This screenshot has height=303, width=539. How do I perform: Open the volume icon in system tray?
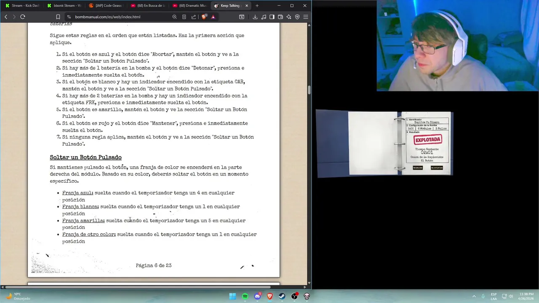point(511,296)
